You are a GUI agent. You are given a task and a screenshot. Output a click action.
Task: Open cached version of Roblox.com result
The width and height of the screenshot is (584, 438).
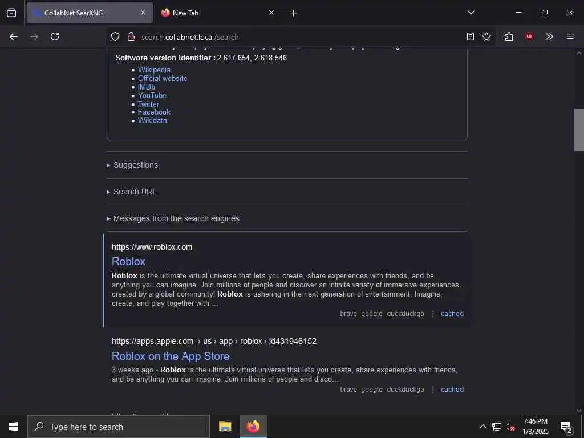(x=452, y=314)
